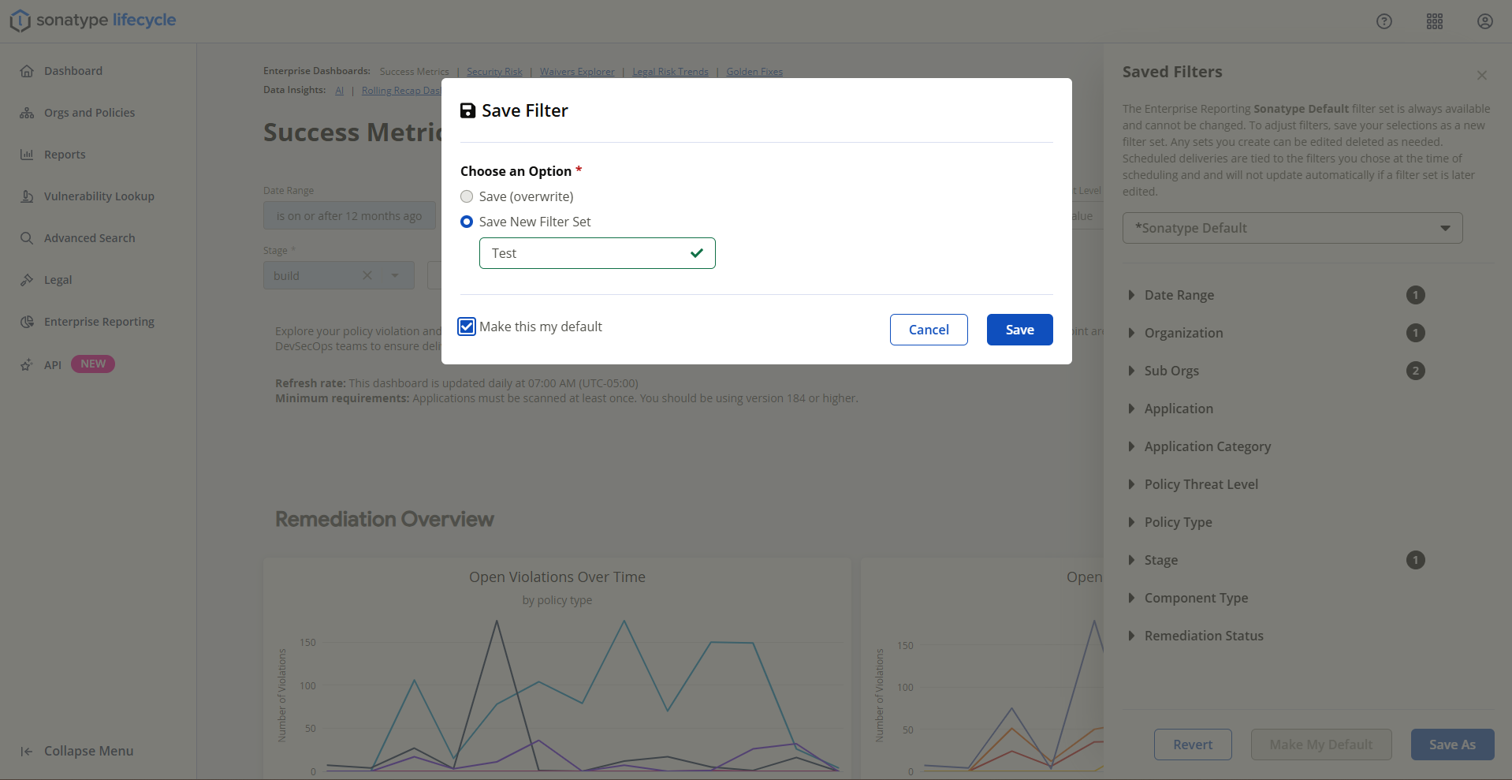Viewport: 1512px width, 780px height.
Task: Expand the Policy Threat Level section
Action: [x=1132, y=484]
